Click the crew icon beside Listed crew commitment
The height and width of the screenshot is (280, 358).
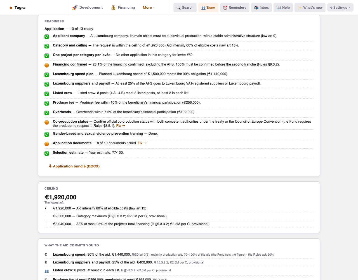(47, 271)
